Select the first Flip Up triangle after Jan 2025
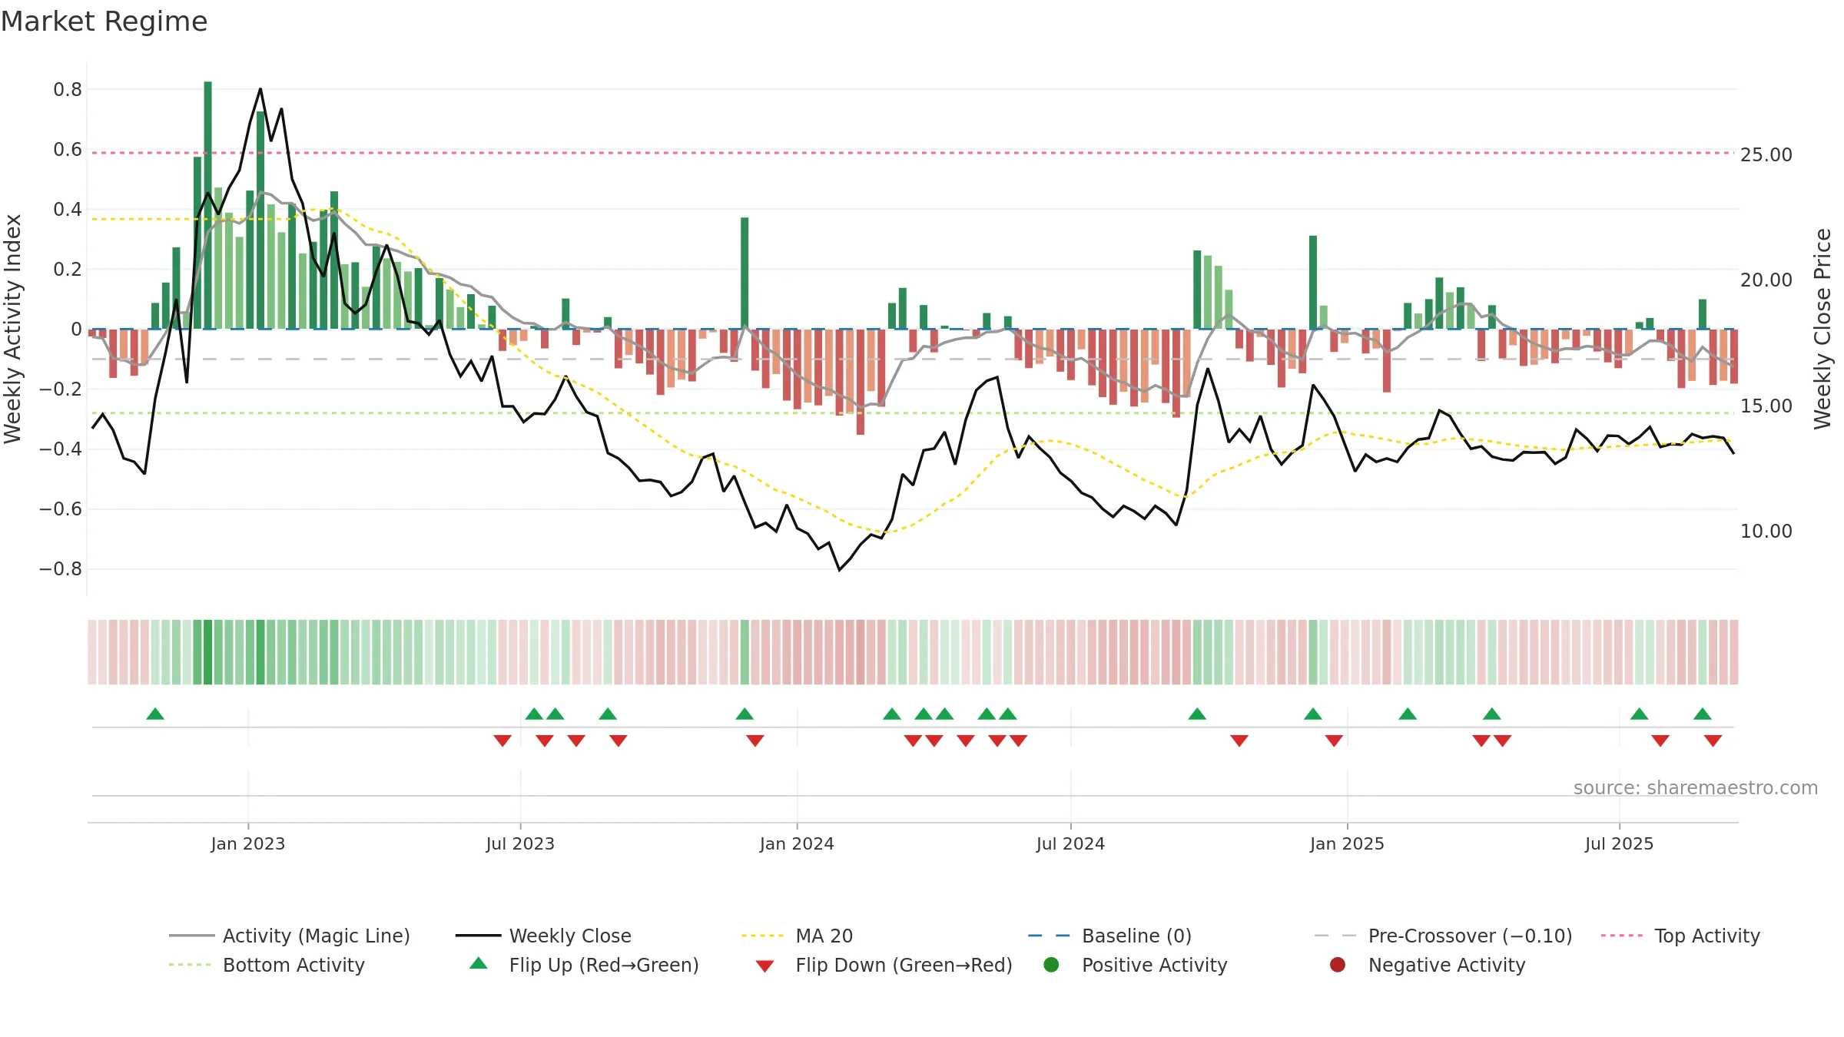The height and width of the screenshot is (1037, 1844). coord(1408,714)
